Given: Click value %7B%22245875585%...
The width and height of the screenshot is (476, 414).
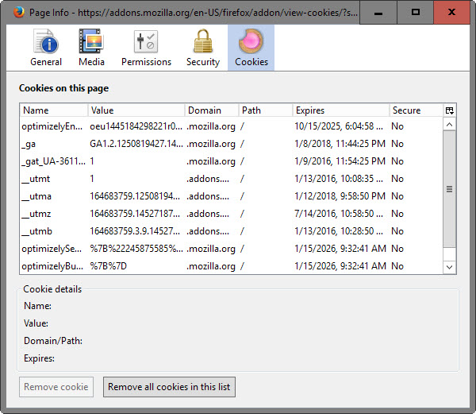Looking at the screenshot, I should pyautogui.click(x=136, y=249).
